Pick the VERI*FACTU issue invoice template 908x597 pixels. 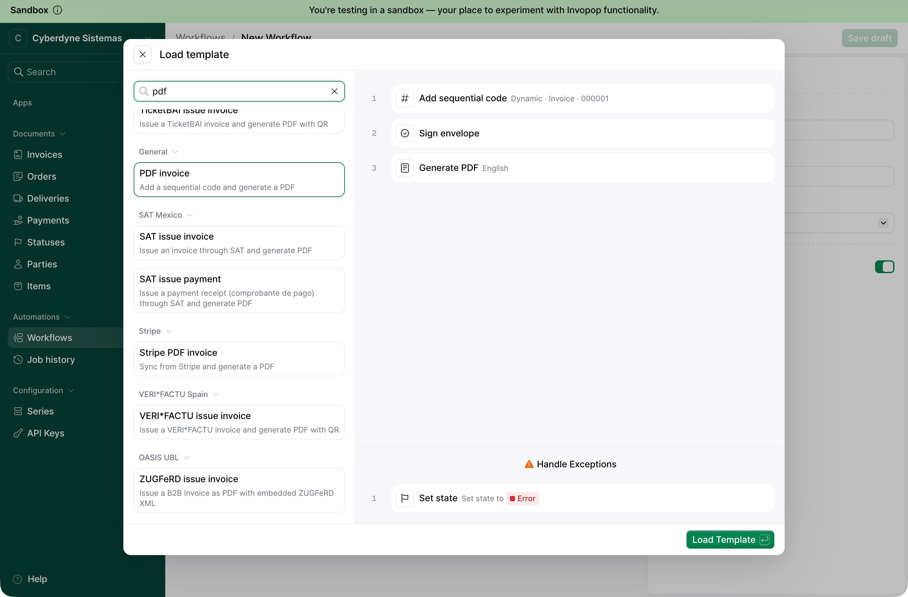click(239, 422)
